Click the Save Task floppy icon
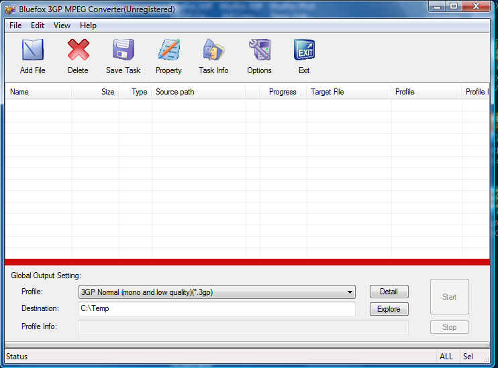The image size is (498, 368). (x=123, y=50)
